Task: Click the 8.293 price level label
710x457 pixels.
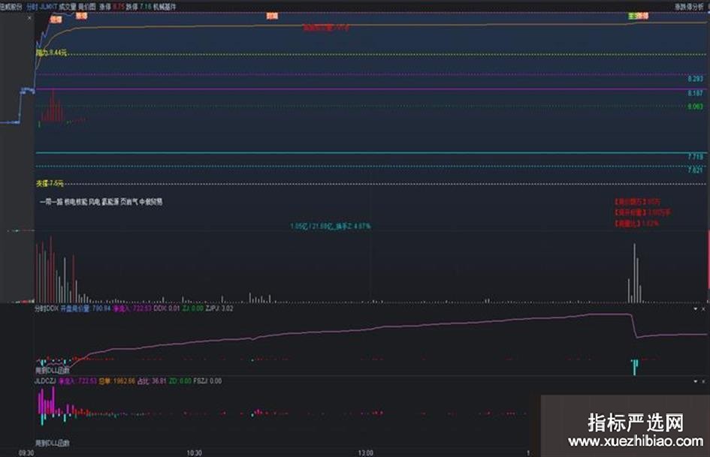Action: (x=695, y=79)
